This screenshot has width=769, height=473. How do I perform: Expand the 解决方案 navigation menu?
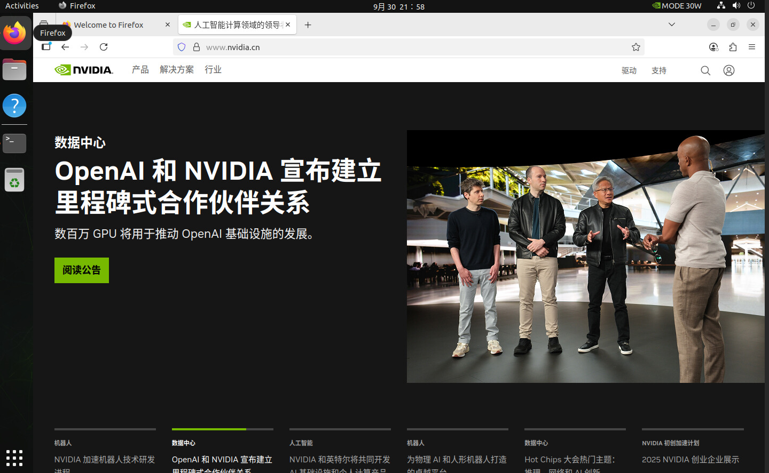point(177,70)
